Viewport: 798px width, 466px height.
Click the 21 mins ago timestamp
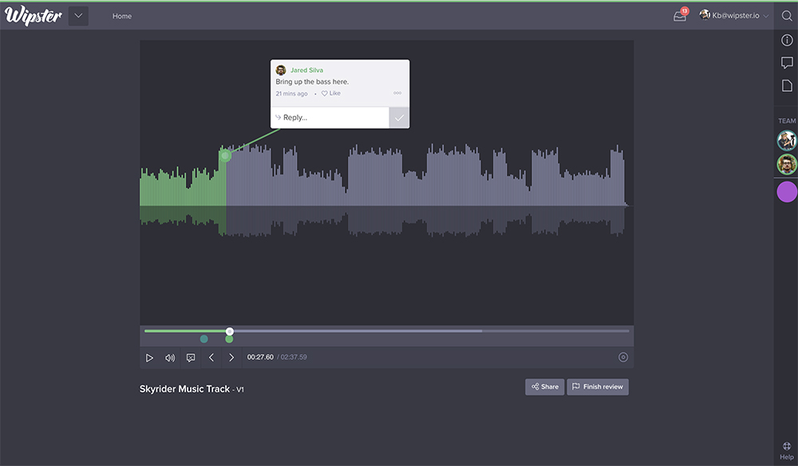pos(291,93)
